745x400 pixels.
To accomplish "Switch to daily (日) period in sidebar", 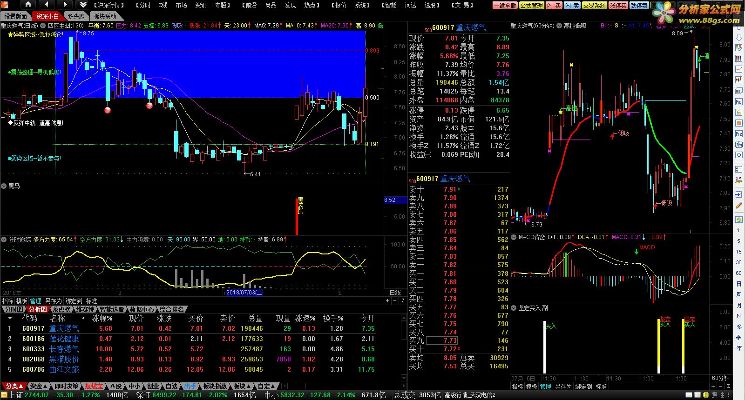I will (738, 284).
